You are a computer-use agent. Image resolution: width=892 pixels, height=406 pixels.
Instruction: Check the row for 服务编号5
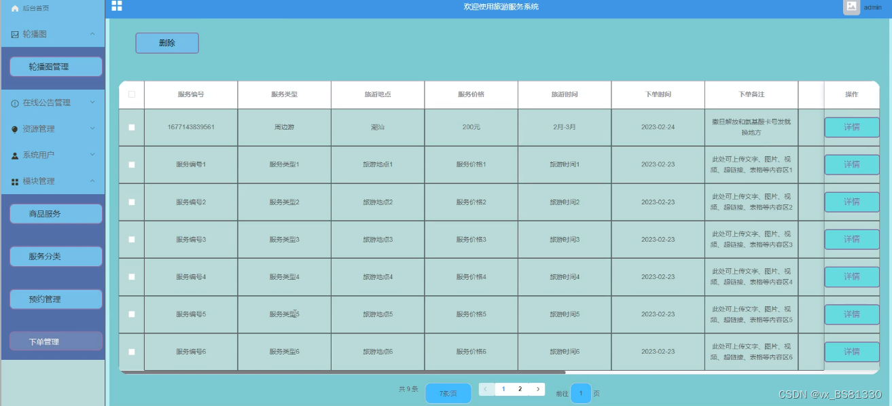click(x=132, y=314)
